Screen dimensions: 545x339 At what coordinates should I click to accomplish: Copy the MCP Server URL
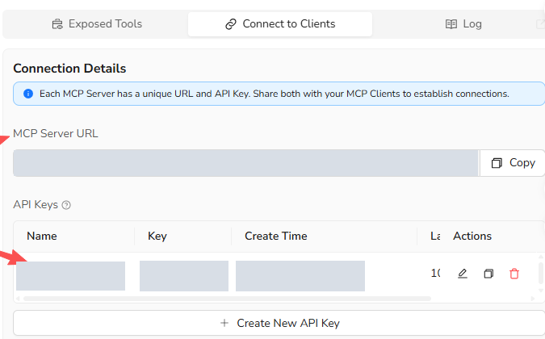point(513,163)
